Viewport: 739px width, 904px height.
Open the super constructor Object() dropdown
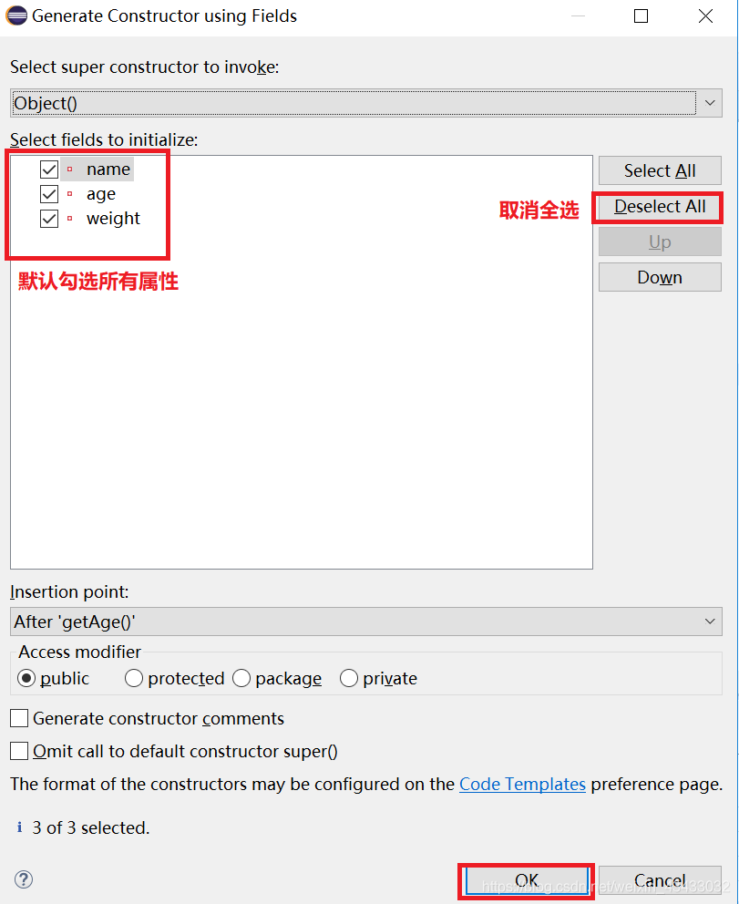coord(366,103)
